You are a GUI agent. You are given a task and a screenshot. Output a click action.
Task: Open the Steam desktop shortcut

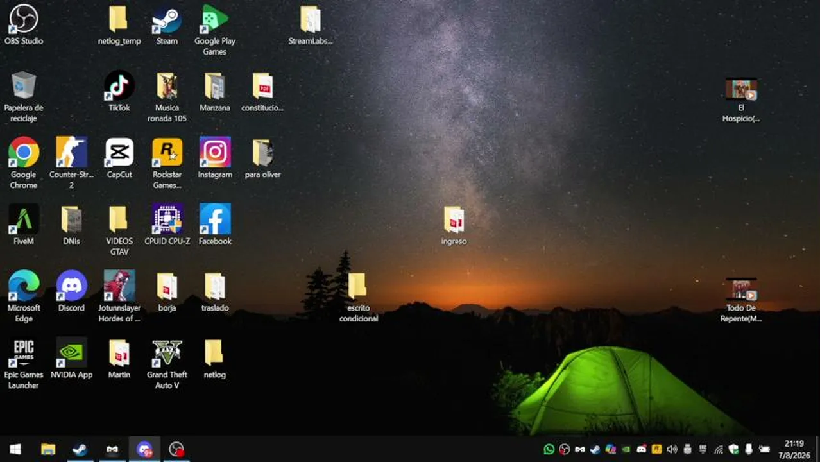click(x=167, y=26)
